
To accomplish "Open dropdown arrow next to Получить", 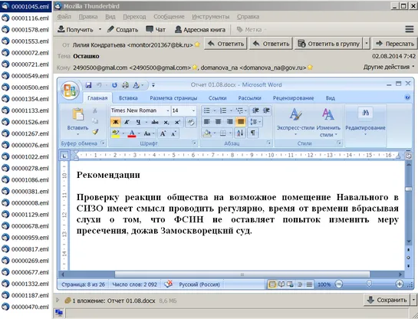I will [100, 29].
